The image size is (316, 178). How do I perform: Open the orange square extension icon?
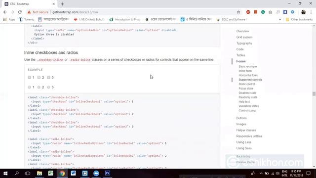coord(256,12)
